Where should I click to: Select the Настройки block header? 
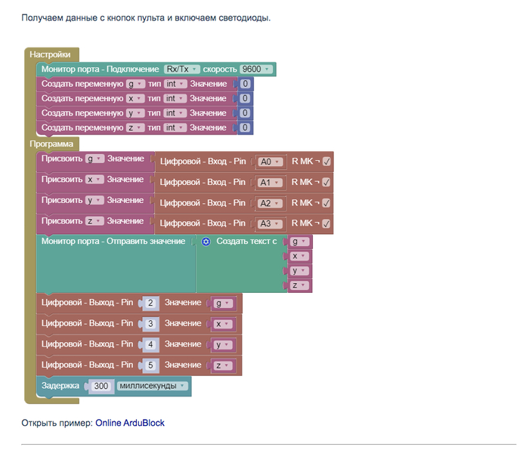50,54
